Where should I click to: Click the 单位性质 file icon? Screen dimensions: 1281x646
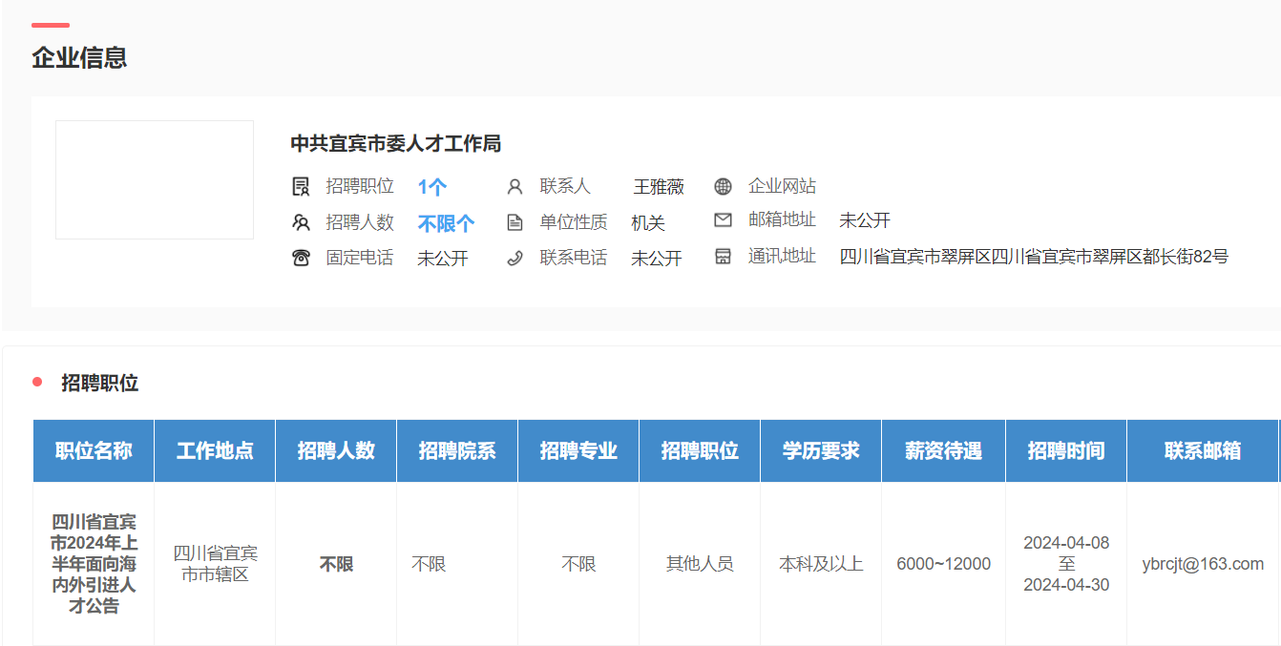click(x=514, y=222)
